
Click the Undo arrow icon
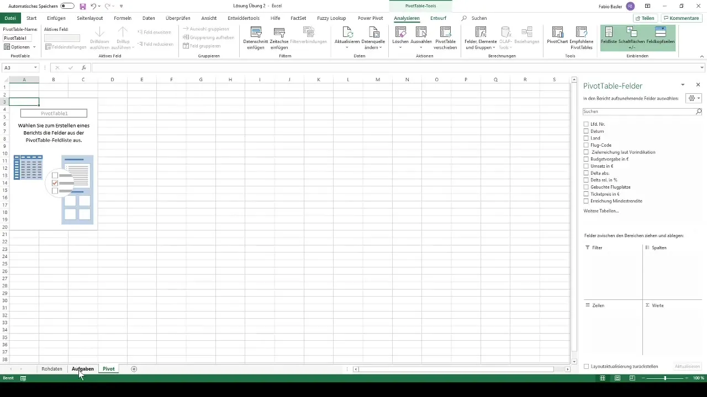point(93,6)
